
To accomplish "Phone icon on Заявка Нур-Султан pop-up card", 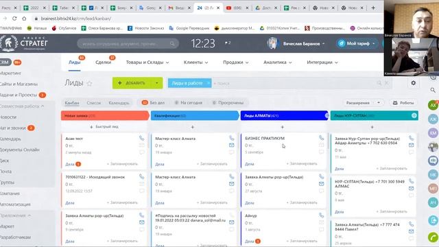I will coord(411,138).
